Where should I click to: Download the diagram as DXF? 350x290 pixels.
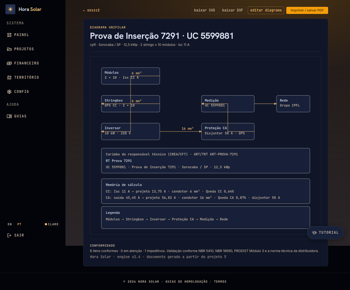click(x=233, y=10)
